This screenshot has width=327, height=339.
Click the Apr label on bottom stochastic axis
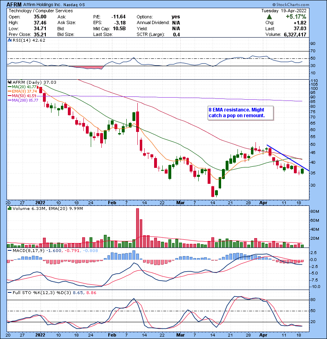coord(263,335)
